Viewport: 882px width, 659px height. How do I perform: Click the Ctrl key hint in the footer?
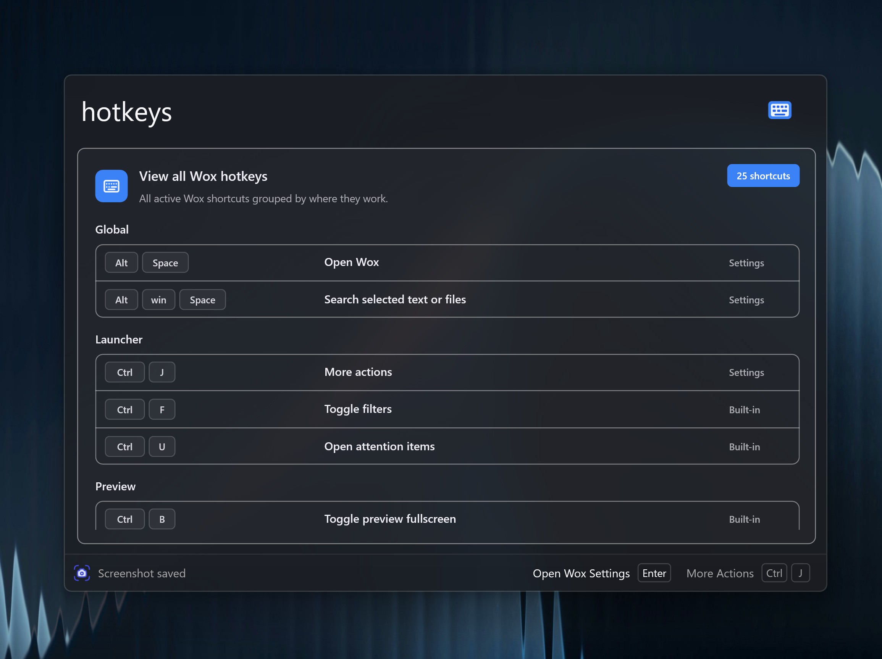coord(774,573)
